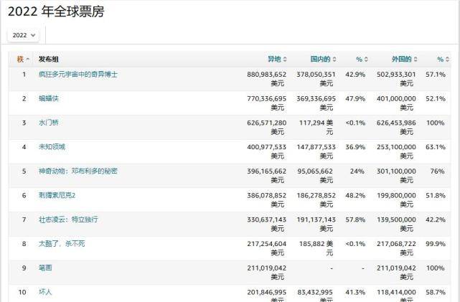Screen dimensions: 460x302
Task: Click the 626,453,986 foreign gross value
Action: coord(396,123)
